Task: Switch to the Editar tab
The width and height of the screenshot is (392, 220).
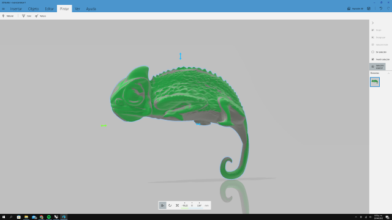Action: click(x=49, y=9)
